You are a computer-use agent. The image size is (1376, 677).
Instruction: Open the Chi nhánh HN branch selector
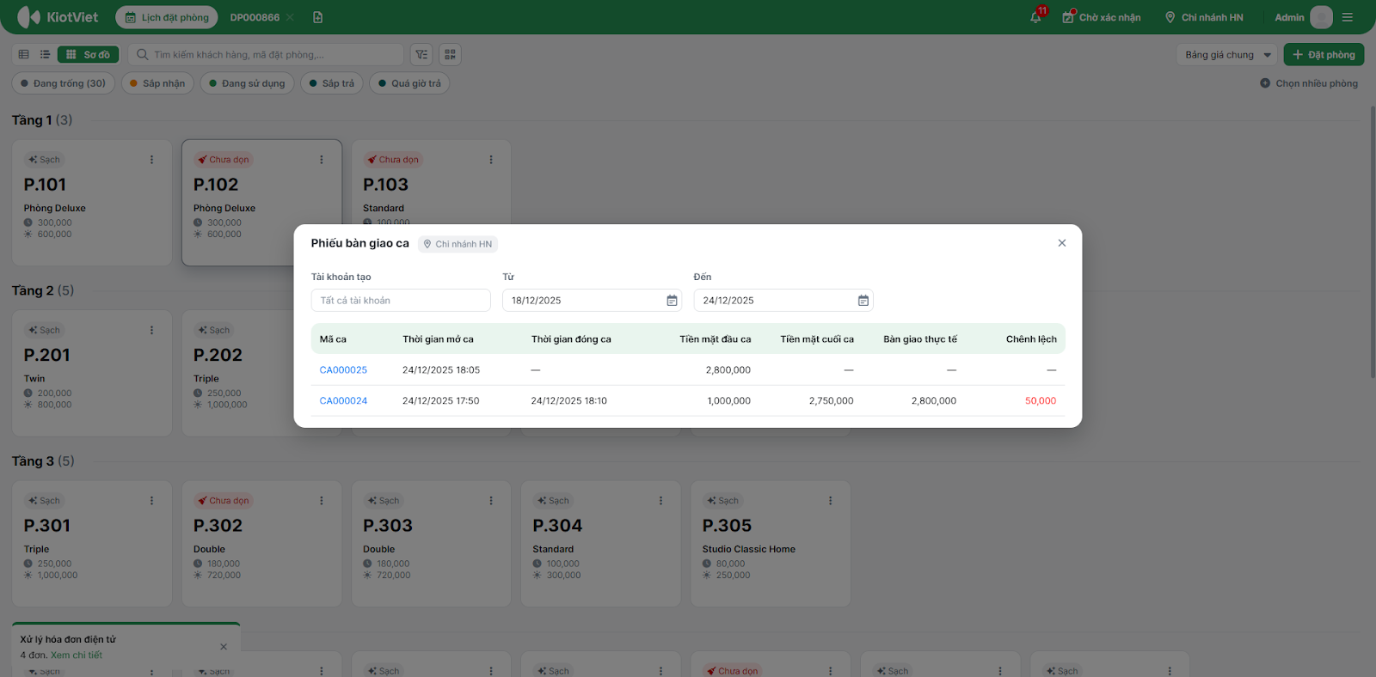tap(1203, 17)
